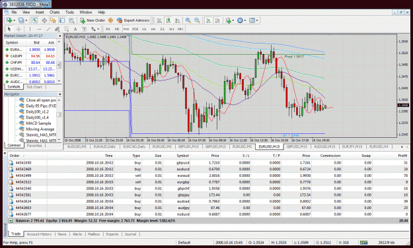The height and width of the screenshot is (248, 413).
Task: Toggle chart Auto Scroll icon
Action: pos(208,20)
